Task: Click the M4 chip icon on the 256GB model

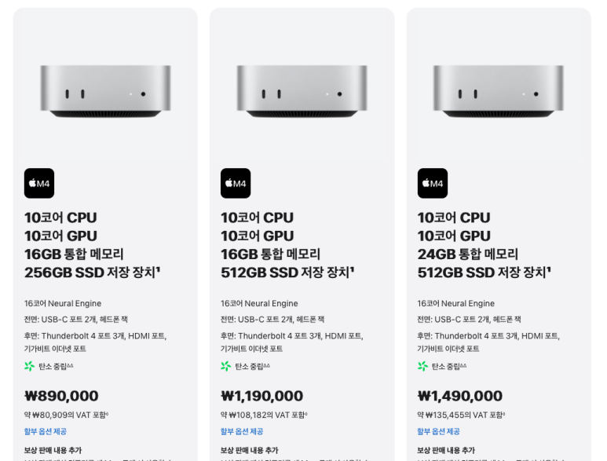Action: click(x=39, y=183)
